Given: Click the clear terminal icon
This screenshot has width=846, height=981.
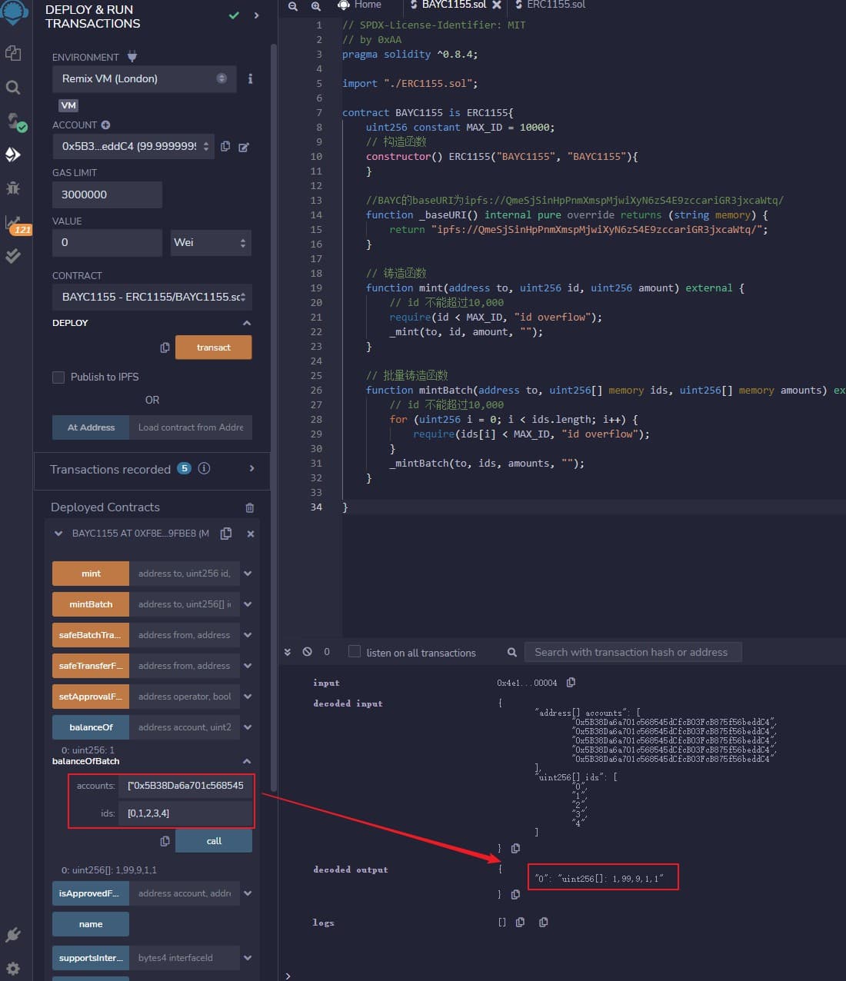Looking at the screenshot, I should pyautogui.click(x=308, y=652).
